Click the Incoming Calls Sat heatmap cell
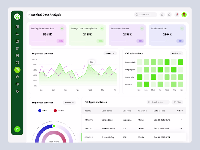The width and height of the screenshot is (200, 150). click(140, 62)
